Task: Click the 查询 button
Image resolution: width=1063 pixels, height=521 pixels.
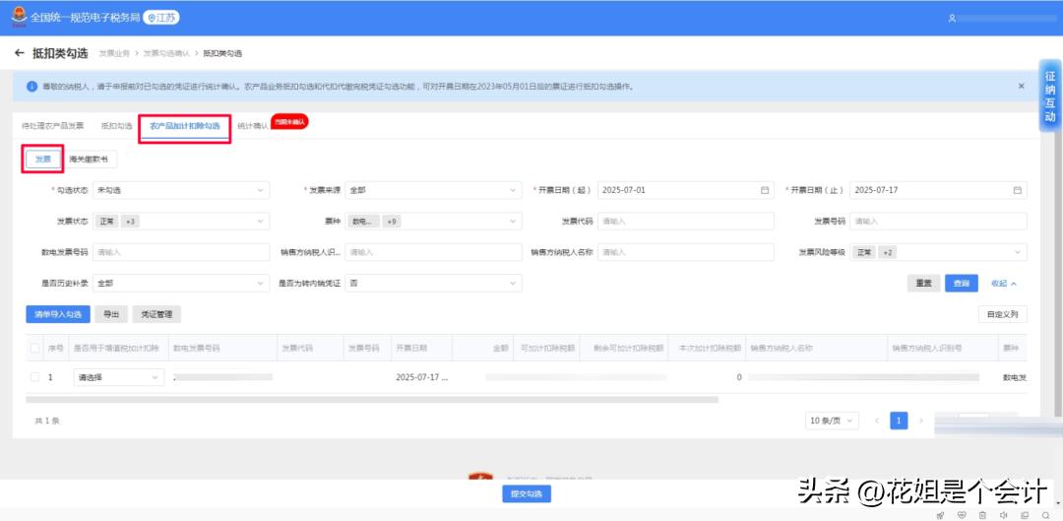Action: tap(962, 284)
